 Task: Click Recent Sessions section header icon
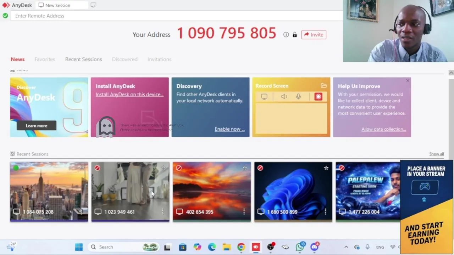click(12, 154)
